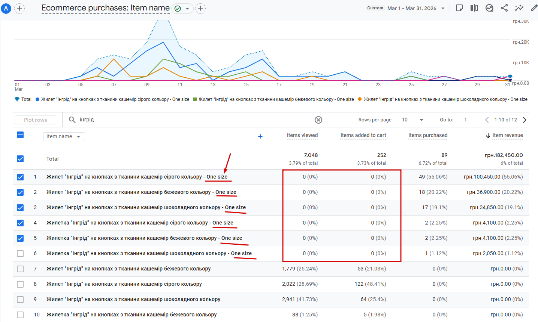This screenshot has height=322, width=538.
Task: Go to next page of results
Action: coord(525,120)
